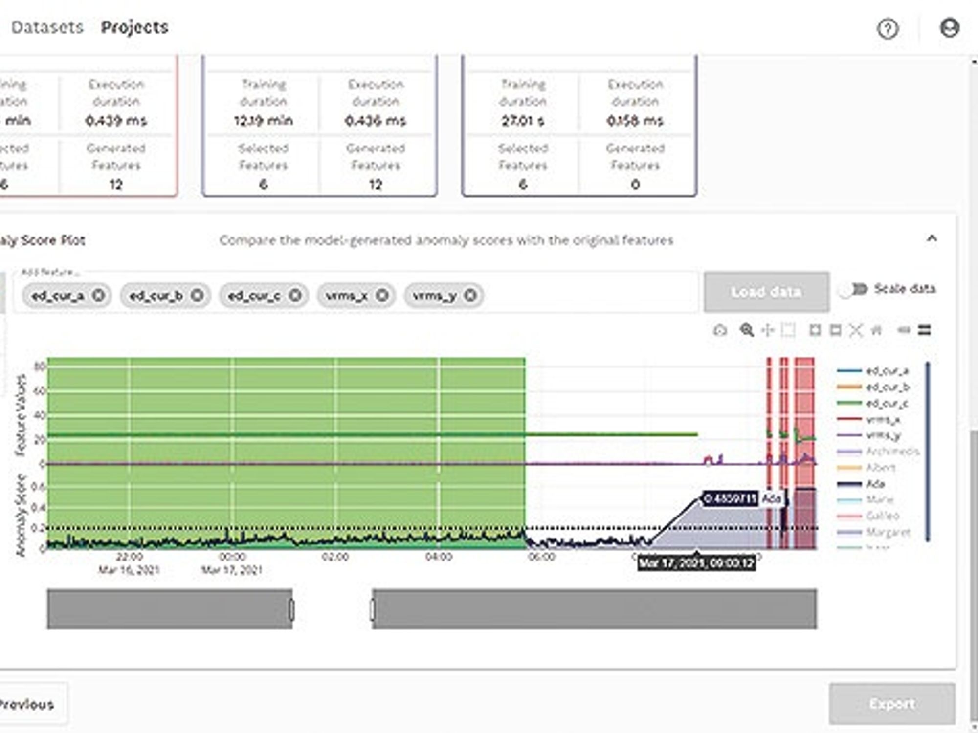Click the 22:00 Mar 16, 2021 axis label

(129, 563)
